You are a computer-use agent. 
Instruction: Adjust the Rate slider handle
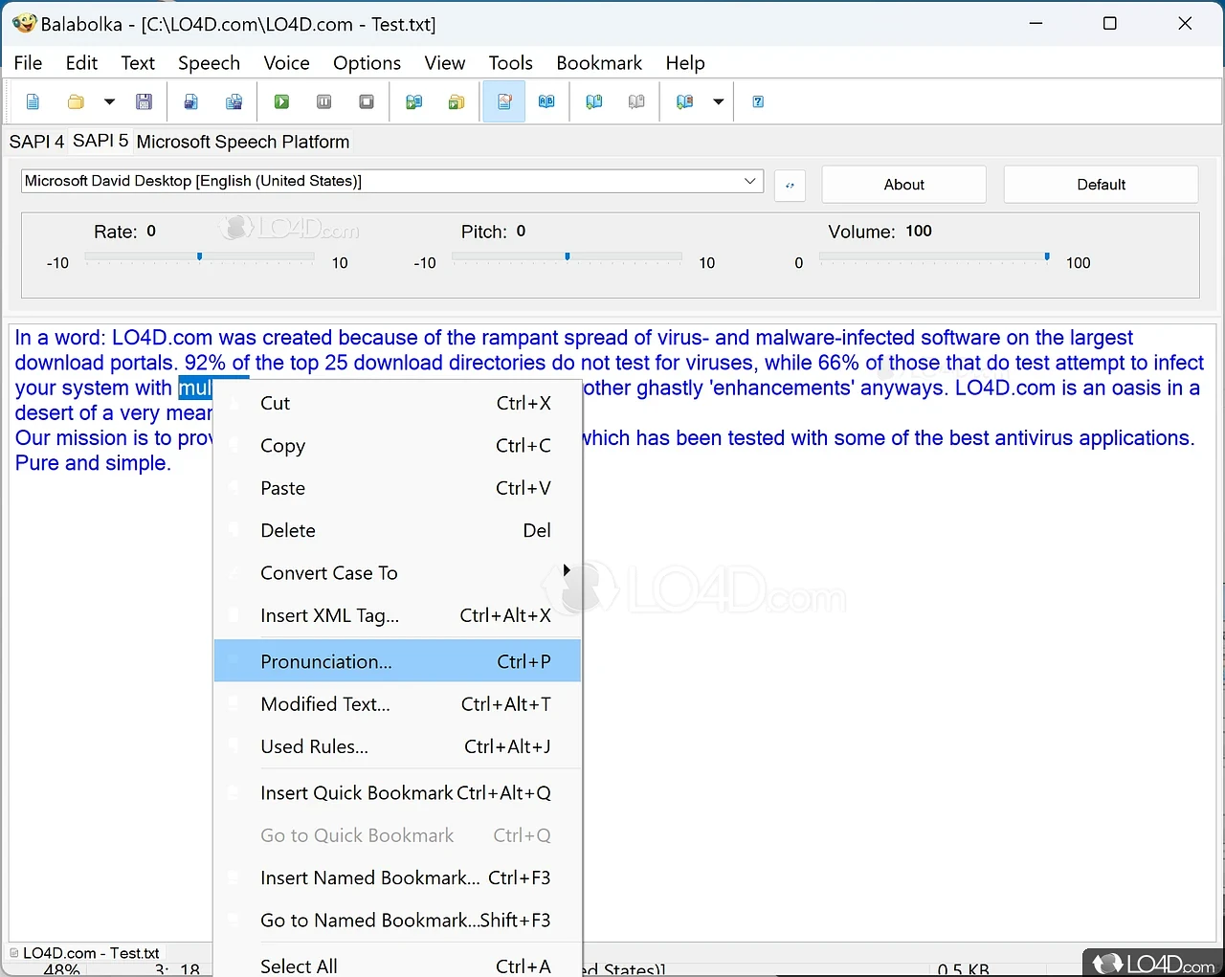click(199, 256)
